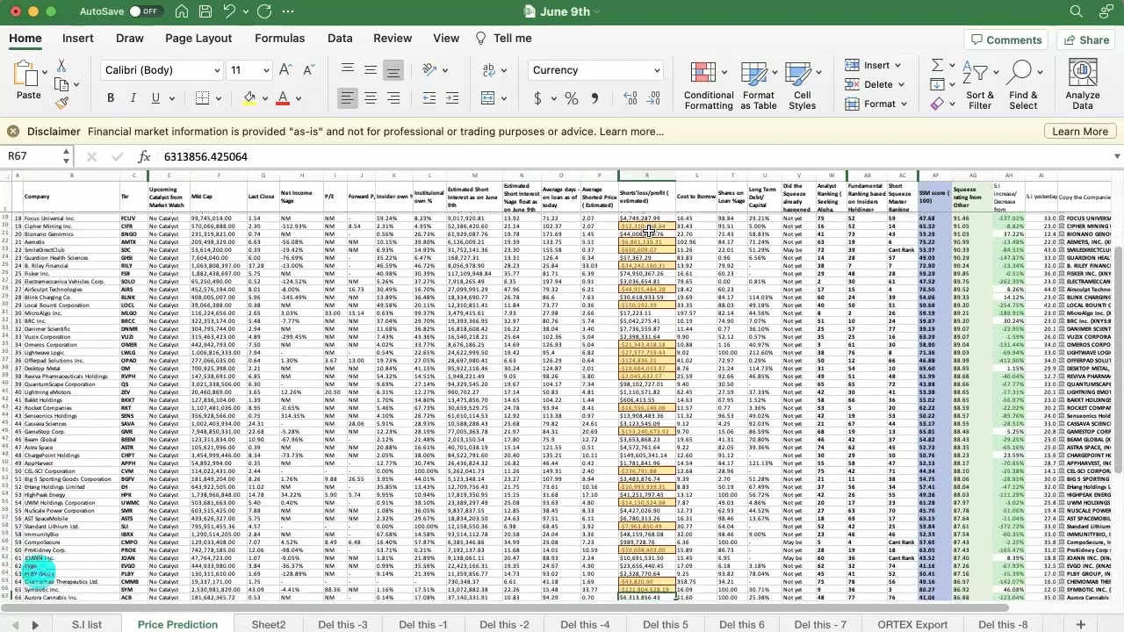Open the Home icon in title bar

tap(181, 11)
